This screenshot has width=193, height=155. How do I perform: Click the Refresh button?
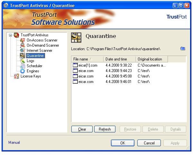coord(105,129)
